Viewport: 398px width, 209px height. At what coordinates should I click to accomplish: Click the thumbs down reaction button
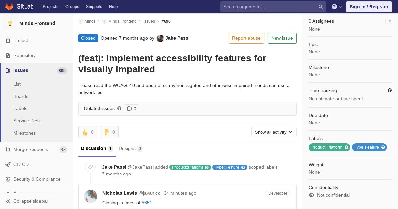109,132
